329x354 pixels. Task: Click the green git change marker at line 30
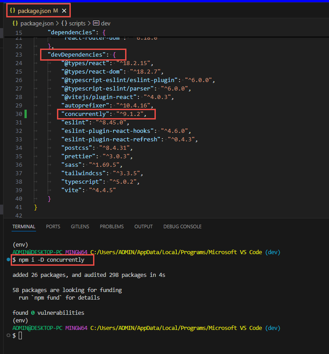tap(26, 114)
